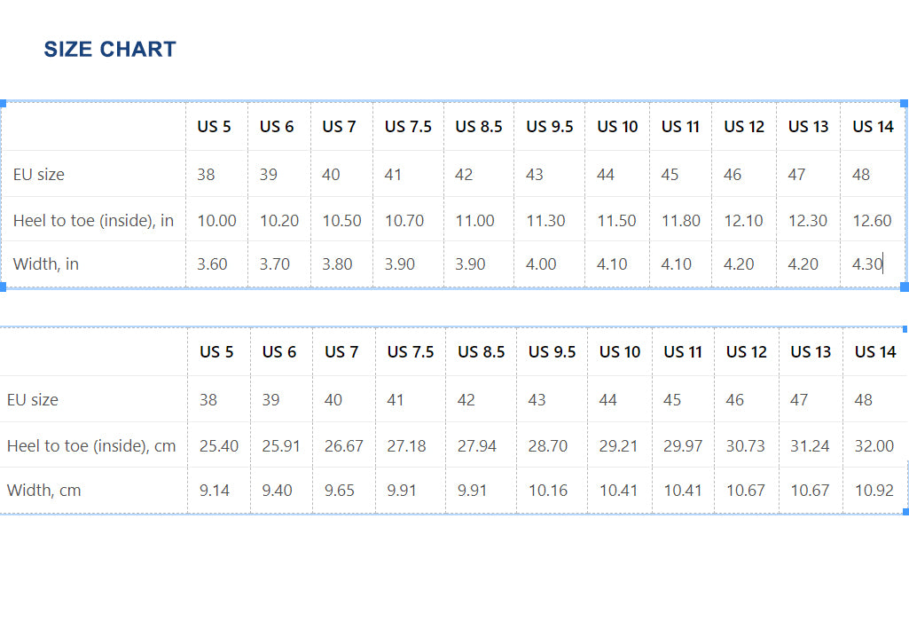Click the 10.16 width cell
The image size is (909, 621).
click(x=547, y=491)
